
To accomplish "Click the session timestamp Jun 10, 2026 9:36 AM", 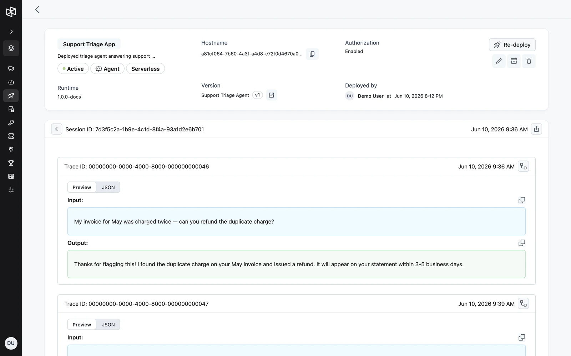I will 499,129.
